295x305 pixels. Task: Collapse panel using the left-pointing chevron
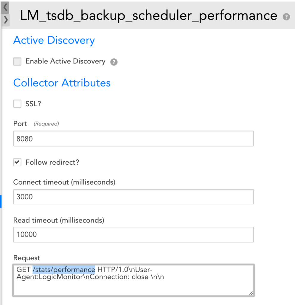pos(5,7)
